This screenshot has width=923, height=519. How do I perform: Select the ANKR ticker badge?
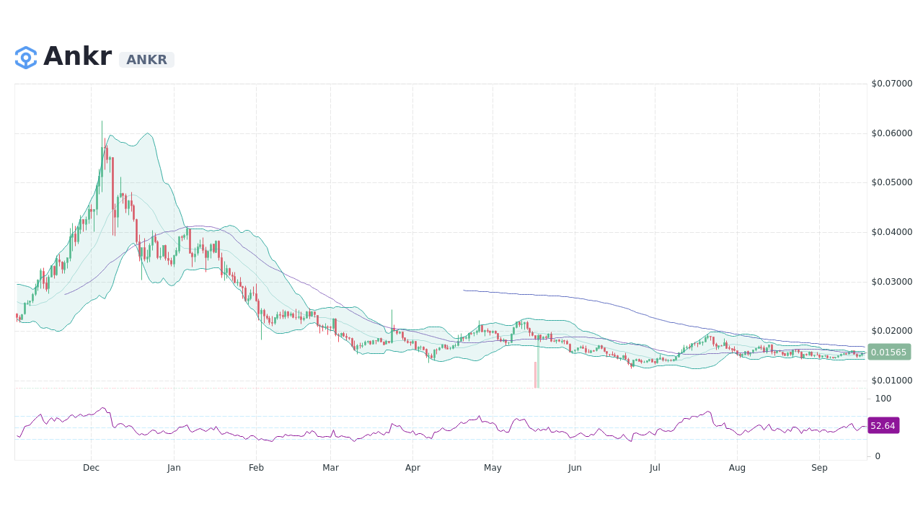[x=146, y=60]
